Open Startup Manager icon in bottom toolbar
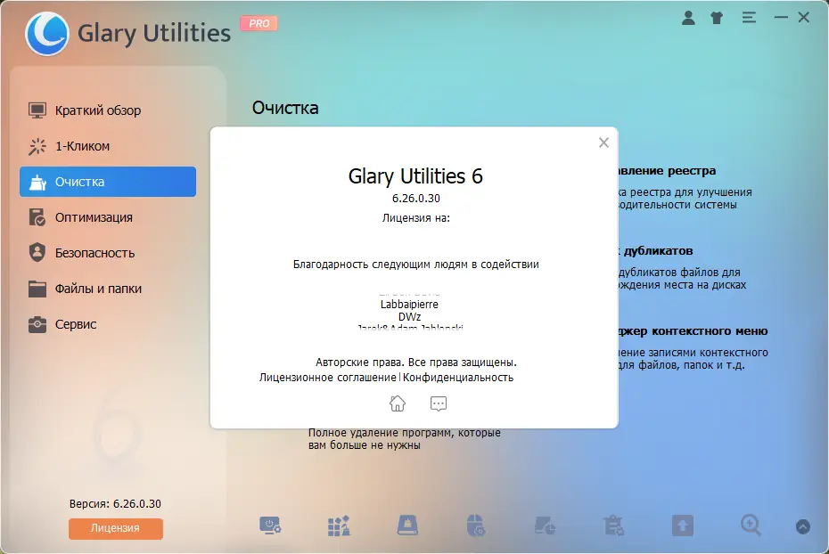Screen dimensions: 829x554 point(270,525)
